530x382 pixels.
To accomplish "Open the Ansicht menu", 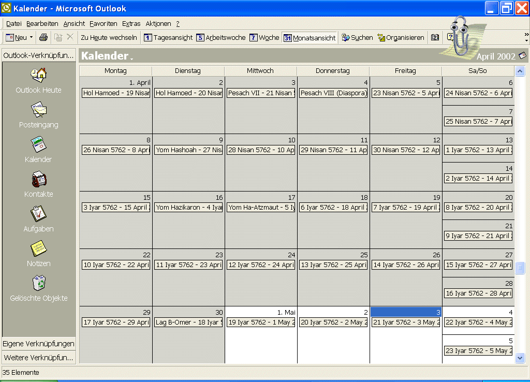I will (74, 24).
